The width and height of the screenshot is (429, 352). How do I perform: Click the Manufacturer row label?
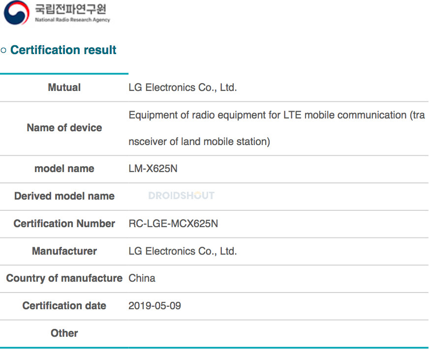pyautogui.click(x=64, y=251)
